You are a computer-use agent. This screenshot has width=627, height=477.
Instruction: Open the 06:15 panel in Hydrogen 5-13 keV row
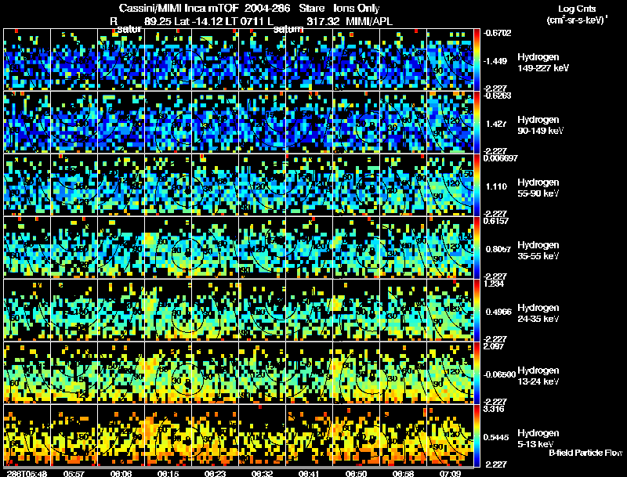pos(168,435)
